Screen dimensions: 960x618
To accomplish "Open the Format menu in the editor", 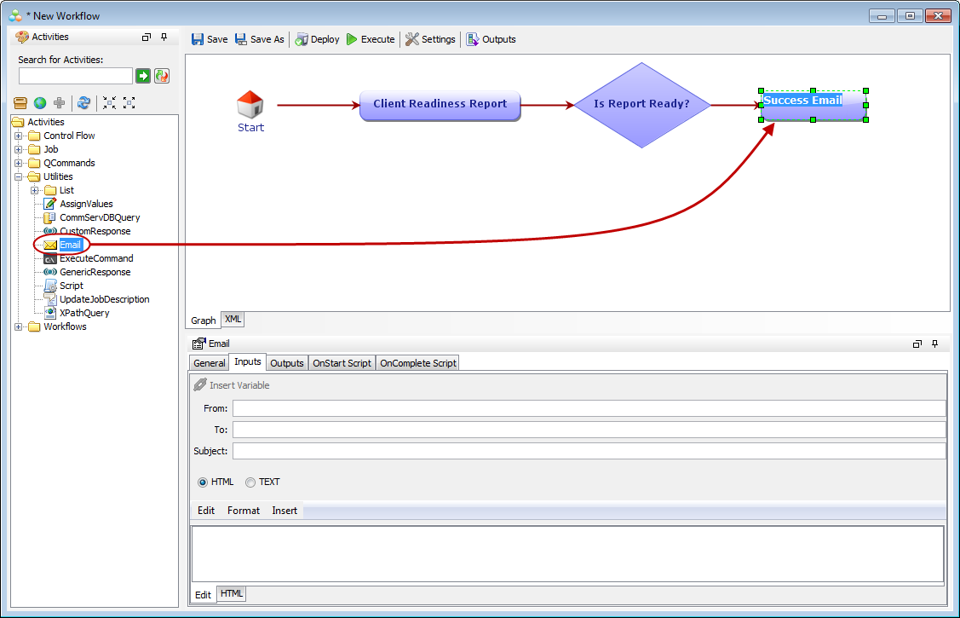I will click(x=244, y=511).
